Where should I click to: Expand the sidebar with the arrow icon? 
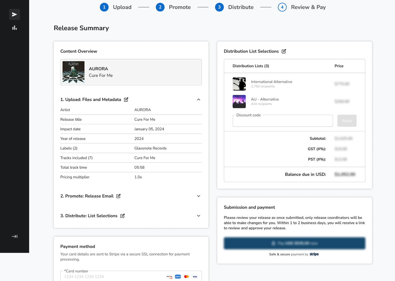click(x=15, y=236)
